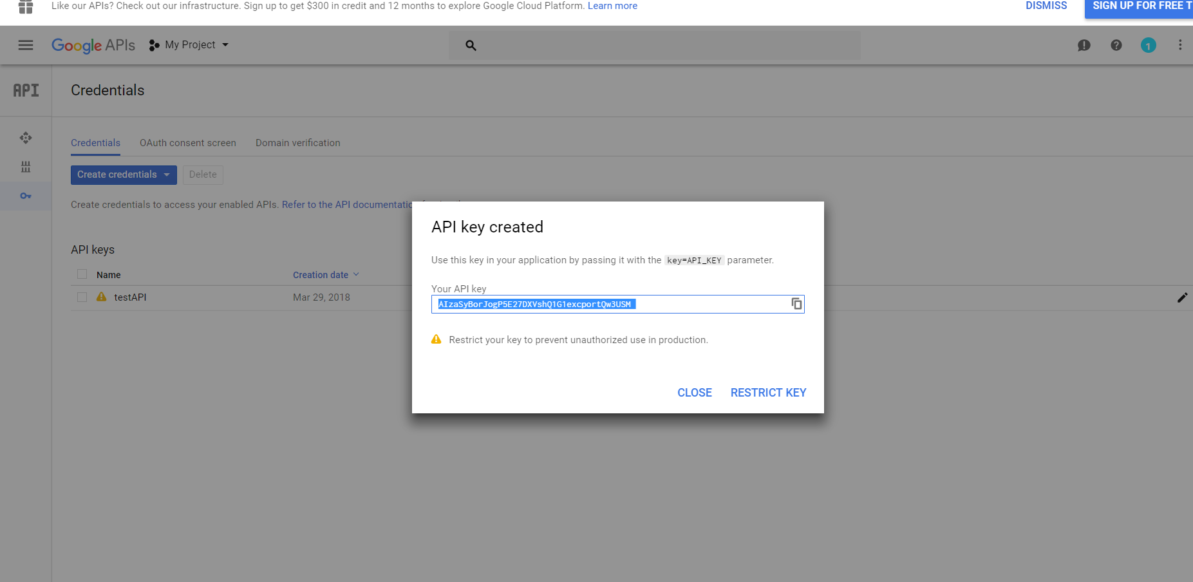Switch to Domain verification tab
Image resolution: width=1193 pixels, height=582 pixels.
tap(297, 143)
